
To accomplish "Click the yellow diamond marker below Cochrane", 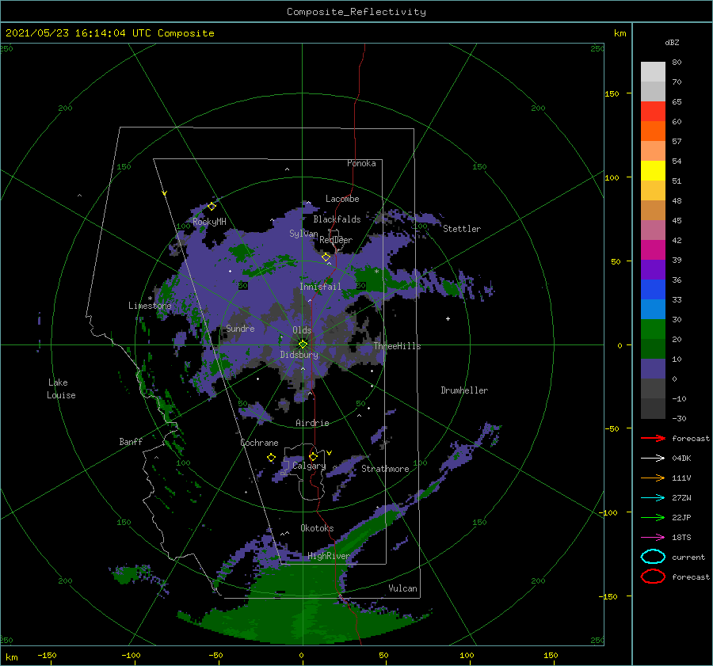I will pos(271,457).
